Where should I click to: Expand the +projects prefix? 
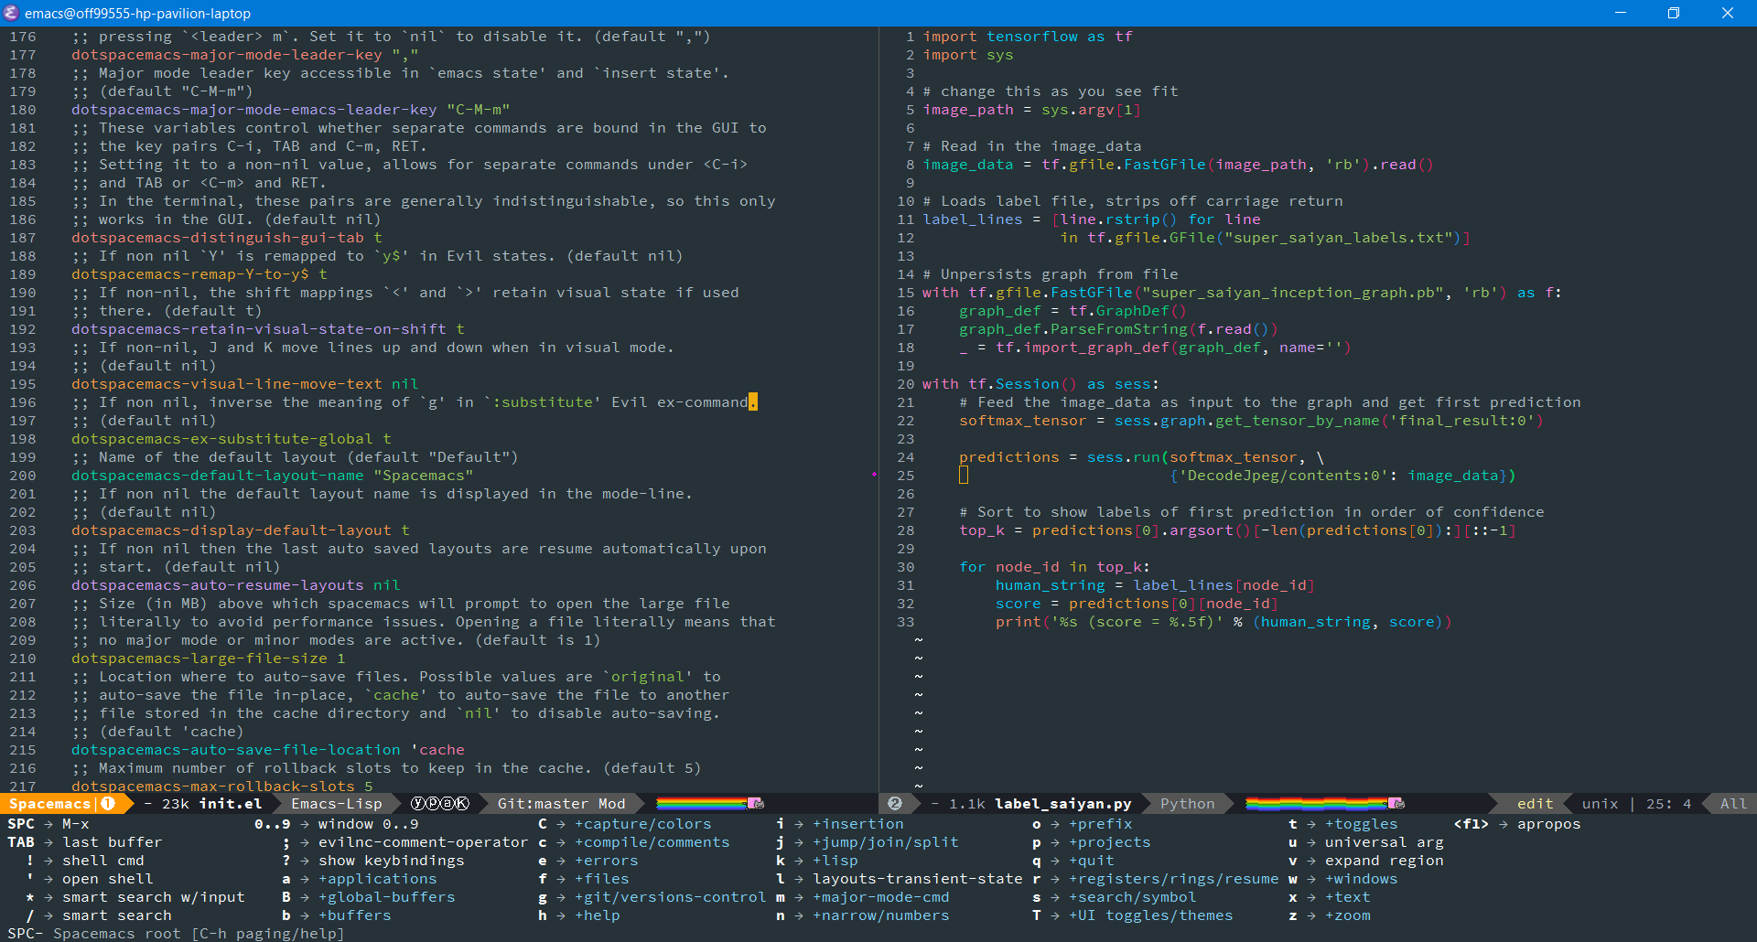[x=1109, y=842]
